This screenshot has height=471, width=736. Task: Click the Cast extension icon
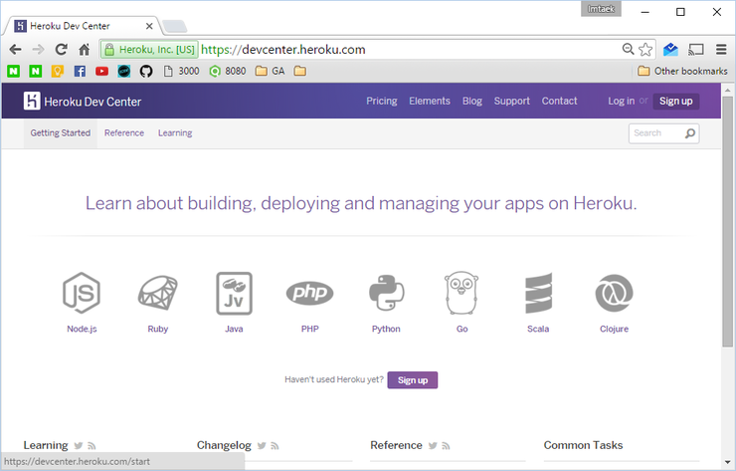pos(696,50)
